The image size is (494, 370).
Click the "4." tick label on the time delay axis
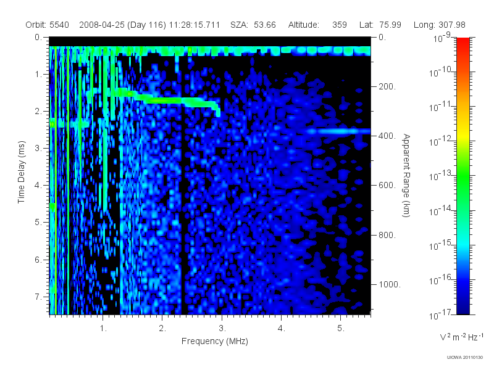point(38,186)
